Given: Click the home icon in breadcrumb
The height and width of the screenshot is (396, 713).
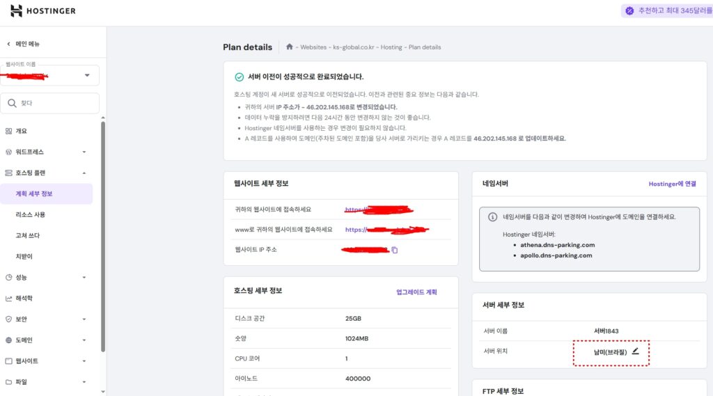Looking at the screenshot, I should pyautogui.click(x=289, y=47).
